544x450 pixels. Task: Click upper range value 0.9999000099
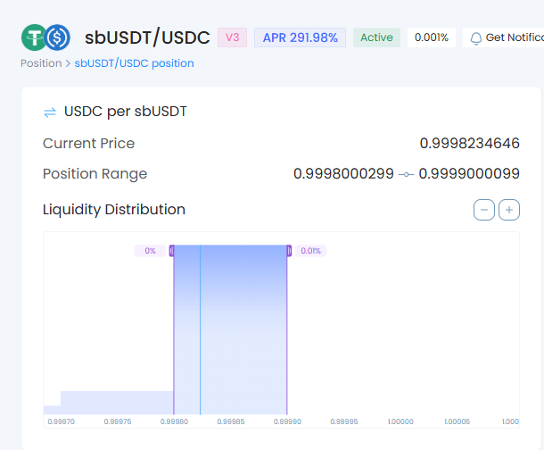(x=469, y=173)
